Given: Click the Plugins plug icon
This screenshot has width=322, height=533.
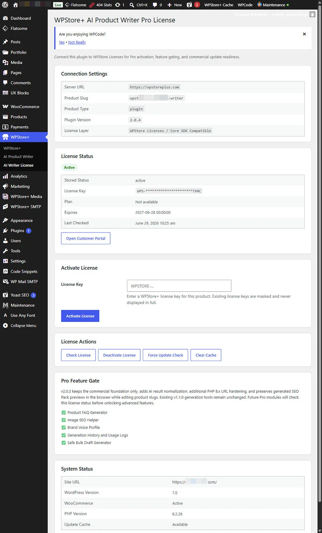Looking at the screenshot, I should (5, 231).
